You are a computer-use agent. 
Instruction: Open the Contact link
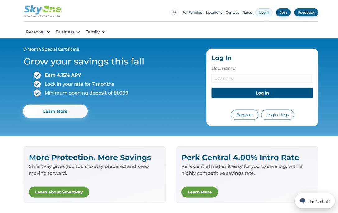tap(232, 12)
